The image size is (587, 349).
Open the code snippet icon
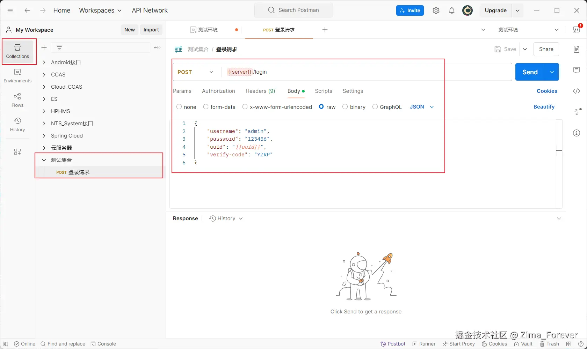click(577, 91)
